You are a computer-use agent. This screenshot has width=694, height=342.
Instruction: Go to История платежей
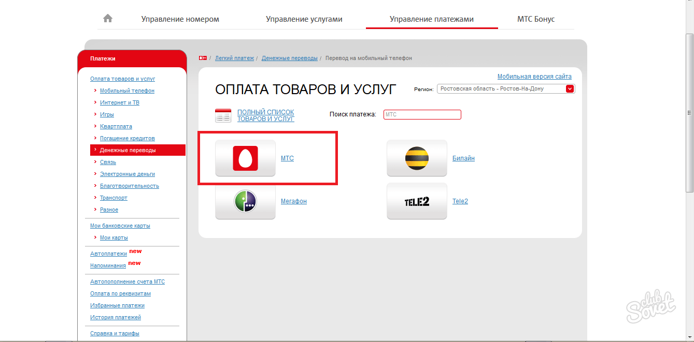coord(115,317)
